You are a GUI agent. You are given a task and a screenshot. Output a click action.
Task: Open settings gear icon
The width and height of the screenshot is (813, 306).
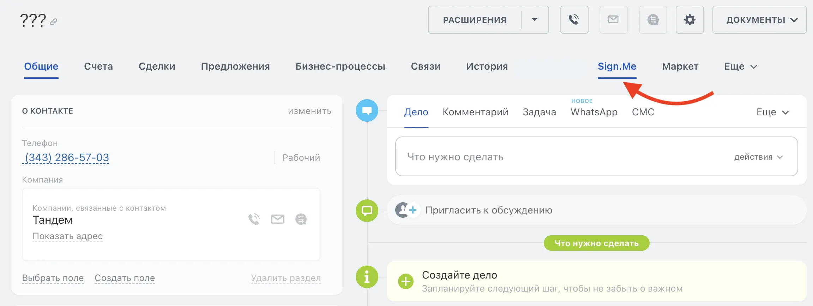point(689,20)
